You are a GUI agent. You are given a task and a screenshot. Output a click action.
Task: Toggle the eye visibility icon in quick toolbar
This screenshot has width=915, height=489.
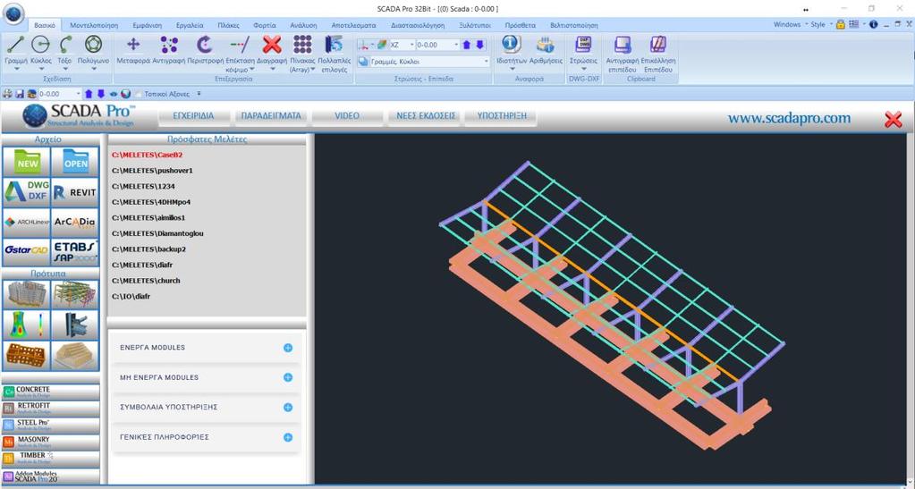[x=114, y=93]
